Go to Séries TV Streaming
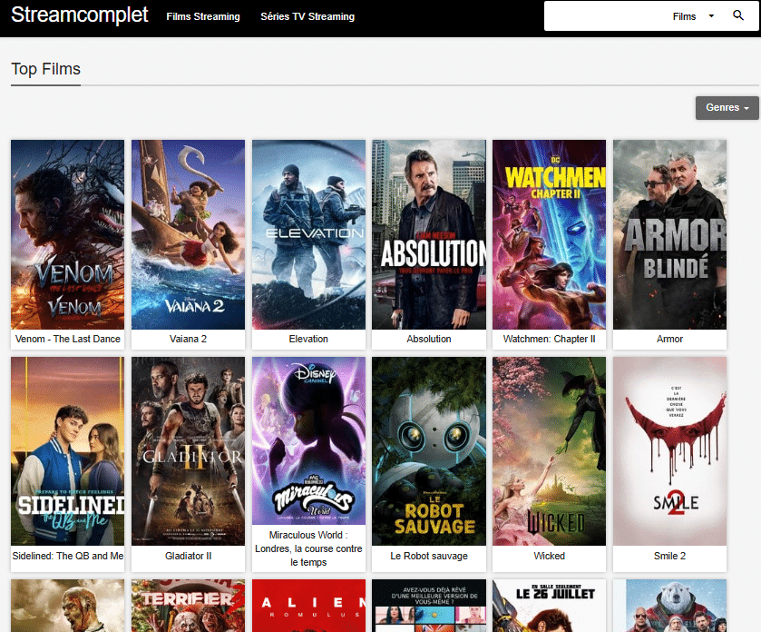761x632 pixels. [307, 16]
